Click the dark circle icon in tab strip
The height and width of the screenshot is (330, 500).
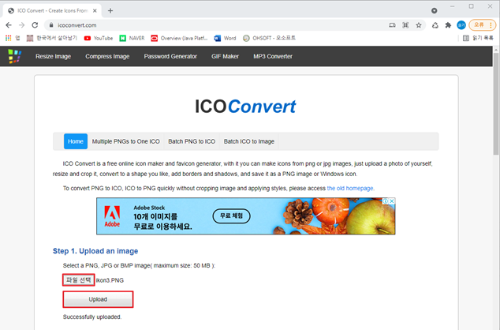tap(434, 10)
